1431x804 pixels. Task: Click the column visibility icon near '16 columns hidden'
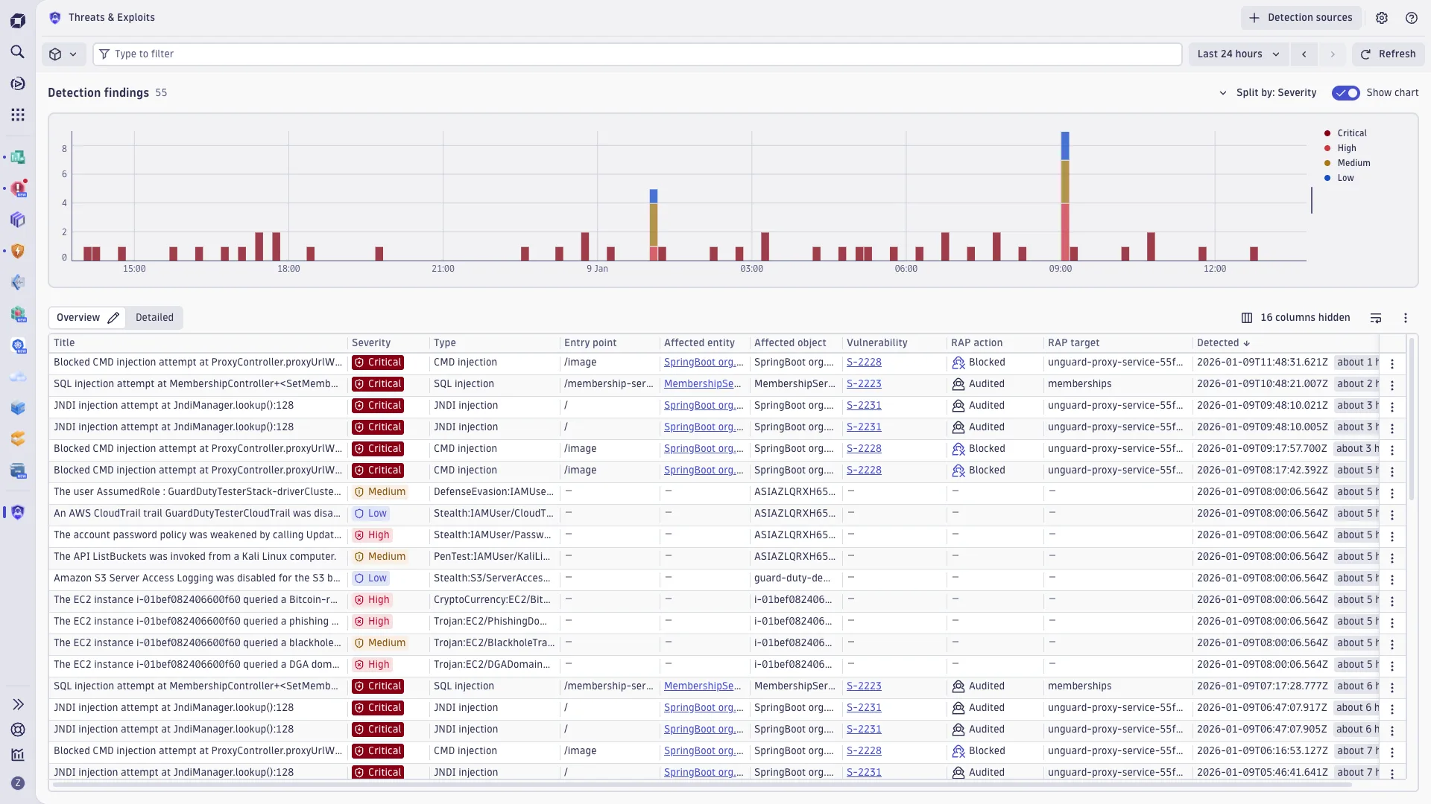[x=1248, y=318]
